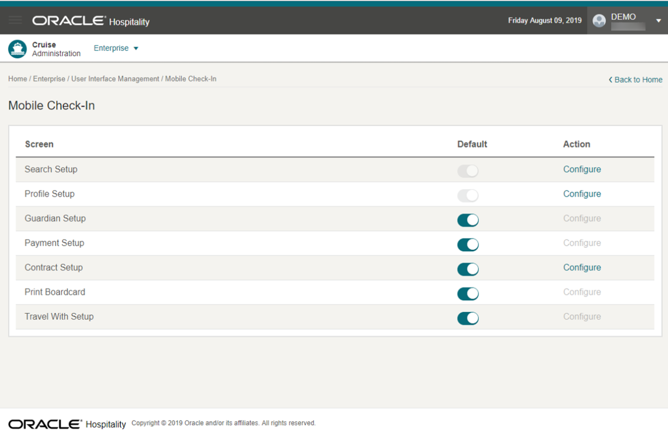
Task: Open the hamburger navigation menu
Action: click(15, 20)
